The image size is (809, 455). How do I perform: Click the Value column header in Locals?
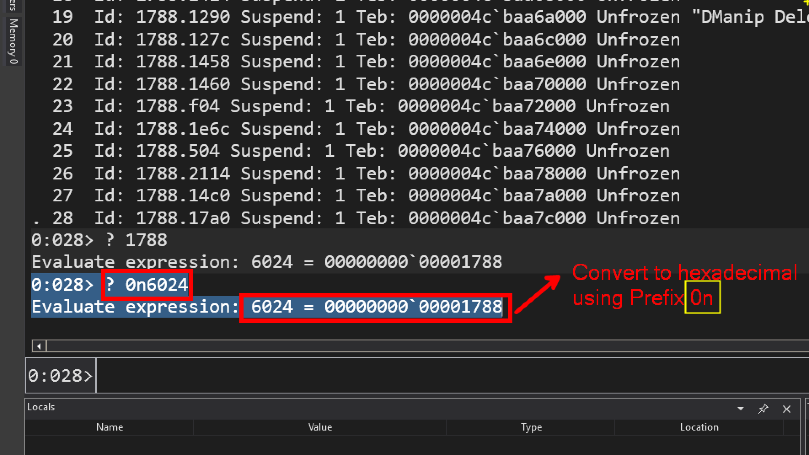(320, 427)
